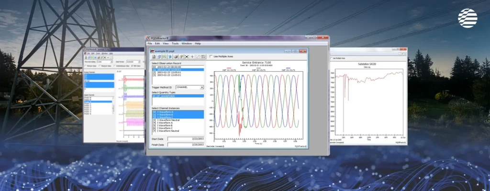
Task: Click the green chart icon in example 01.pqd toolbar
Action: (165, 56)
